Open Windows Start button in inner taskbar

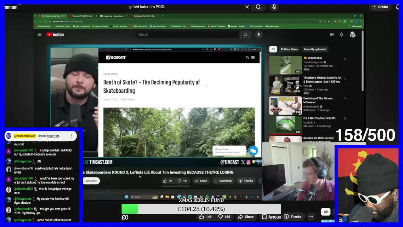pos(127,197)
